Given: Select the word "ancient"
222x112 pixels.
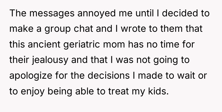Looking at the screenshot, I should pos(44,44).
